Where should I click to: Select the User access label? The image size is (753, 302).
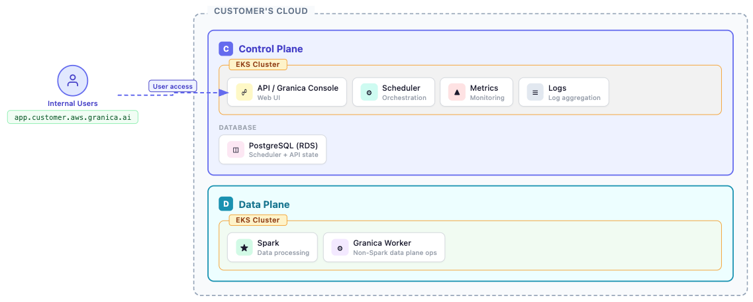pyautogui.click(x=172, y=86)
